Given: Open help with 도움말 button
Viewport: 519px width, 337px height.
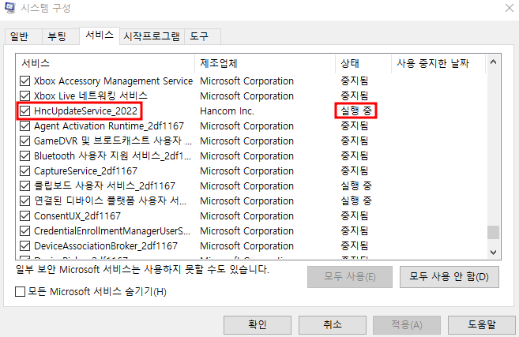Looking at the screenshot, I should pos(482,324).
